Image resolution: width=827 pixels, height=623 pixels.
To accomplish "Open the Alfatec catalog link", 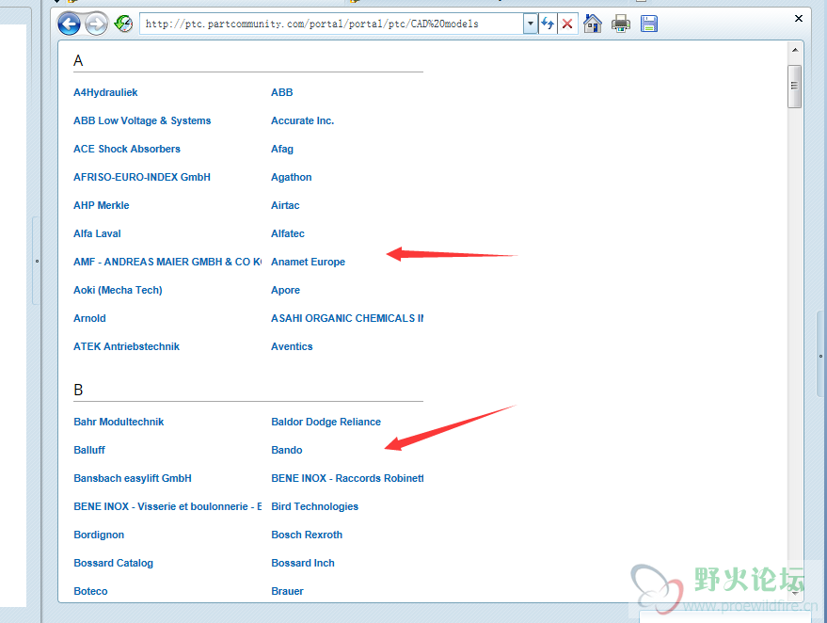I will pos(288,233).
